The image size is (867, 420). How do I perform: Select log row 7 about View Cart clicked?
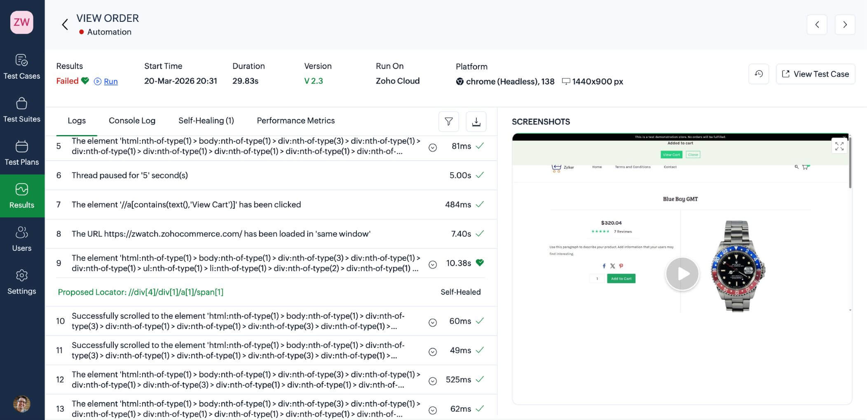click(271, 205)
